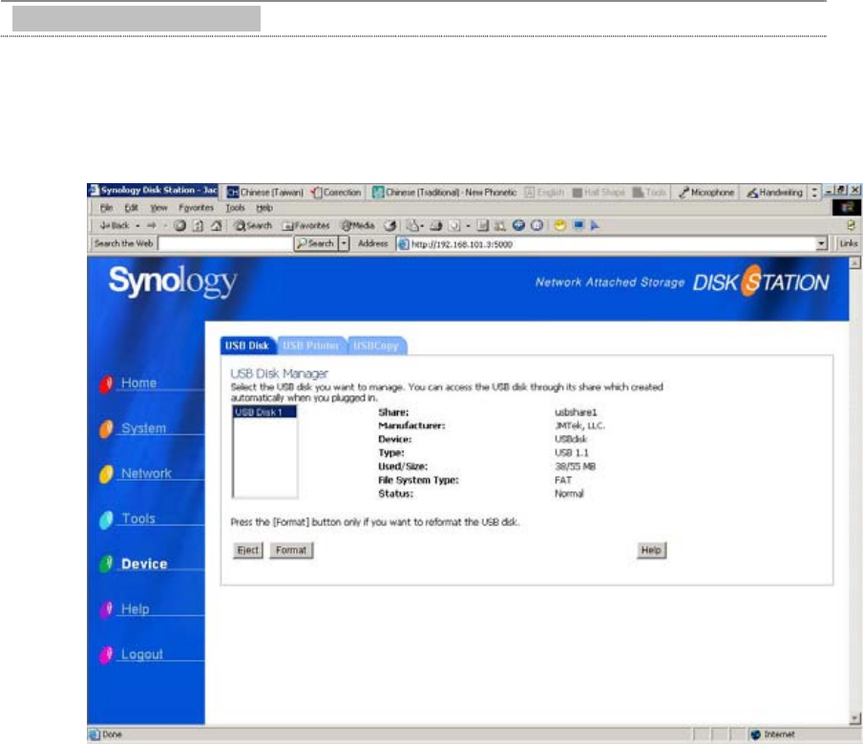Click the Links toolbar label
Screen dimensions: 863x744
(x=848, y=243)
